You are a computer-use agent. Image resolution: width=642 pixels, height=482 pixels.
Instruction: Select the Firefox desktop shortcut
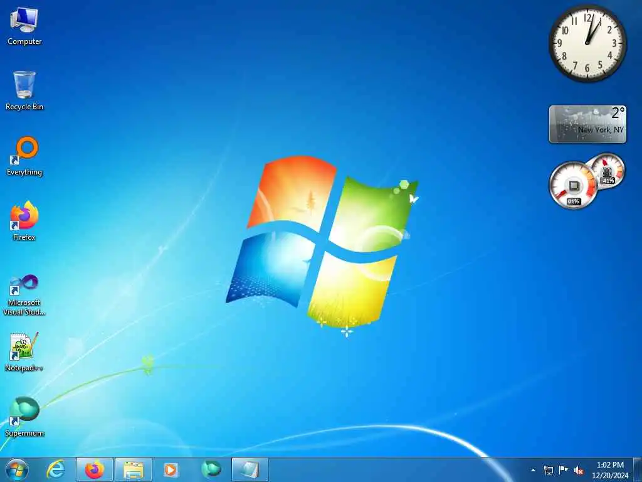(24, 222)
